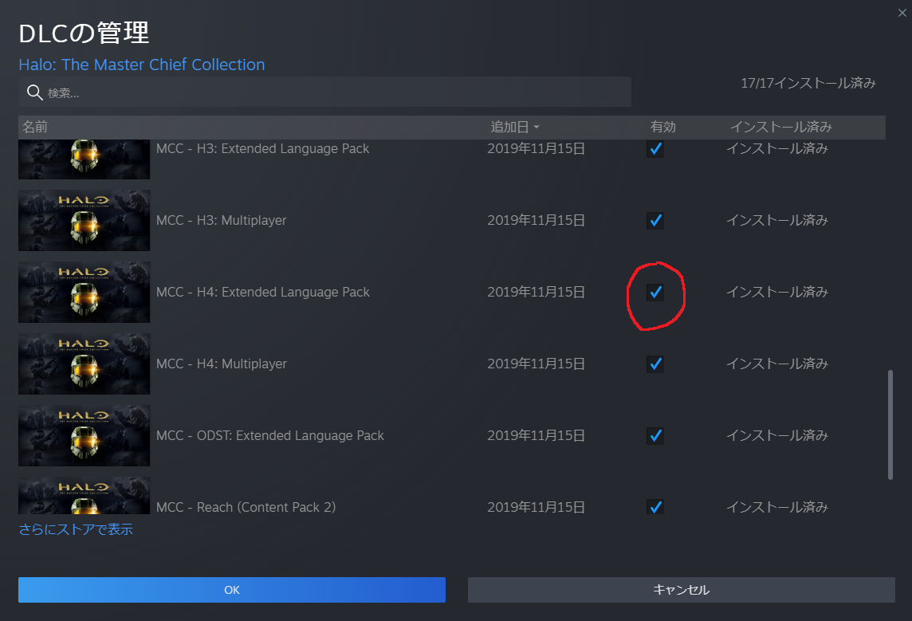
Task: Click the date in H3: Multiplayer row
Action: coord(536,220)
